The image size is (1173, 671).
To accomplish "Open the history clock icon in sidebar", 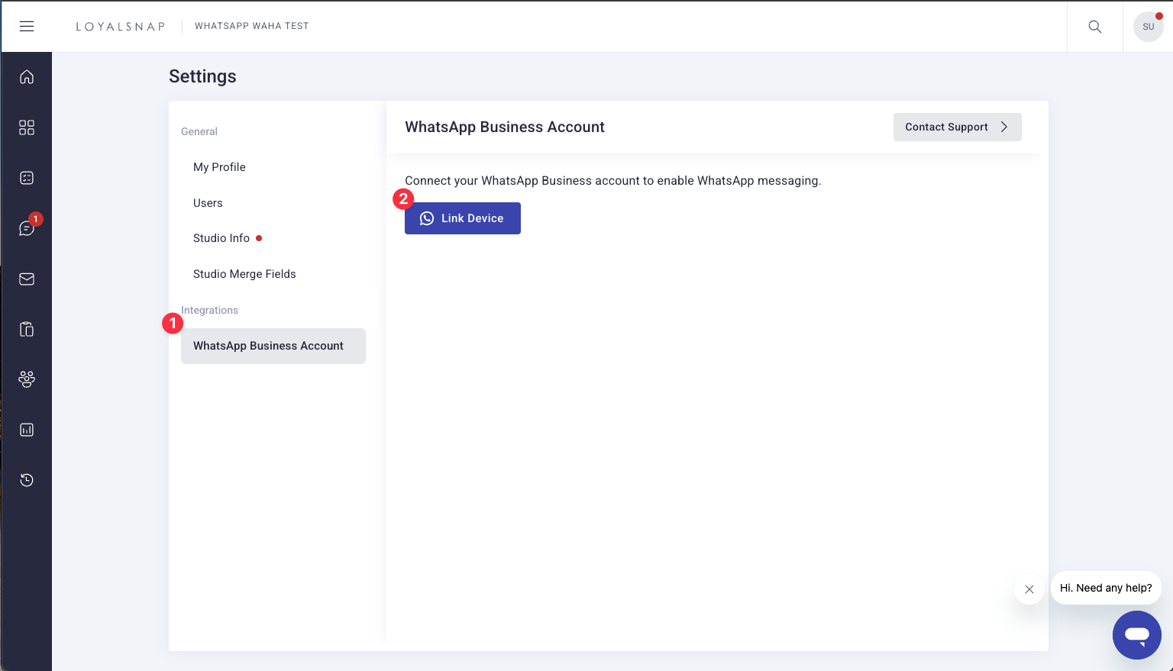I will (x=27, y=480).
